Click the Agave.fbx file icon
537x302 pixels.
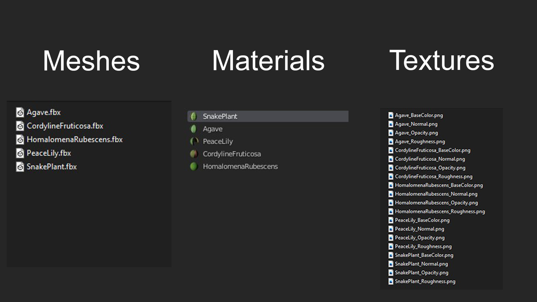point(20,112)
